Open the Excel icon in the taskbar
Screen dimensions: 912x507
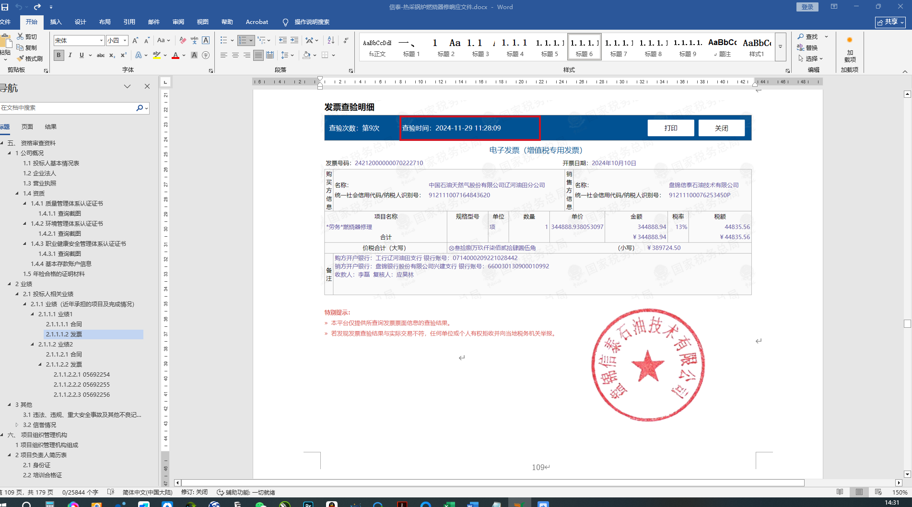[x=449, y=504]
